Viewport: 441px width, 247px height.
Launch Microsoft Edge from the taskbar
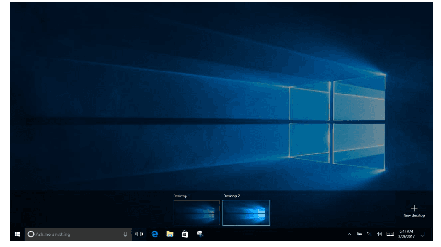pyautogui.click(x=155, y=234)
